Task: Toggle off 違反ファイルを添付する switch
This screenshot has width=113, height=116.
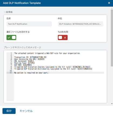Action: (x=11, y=37)
